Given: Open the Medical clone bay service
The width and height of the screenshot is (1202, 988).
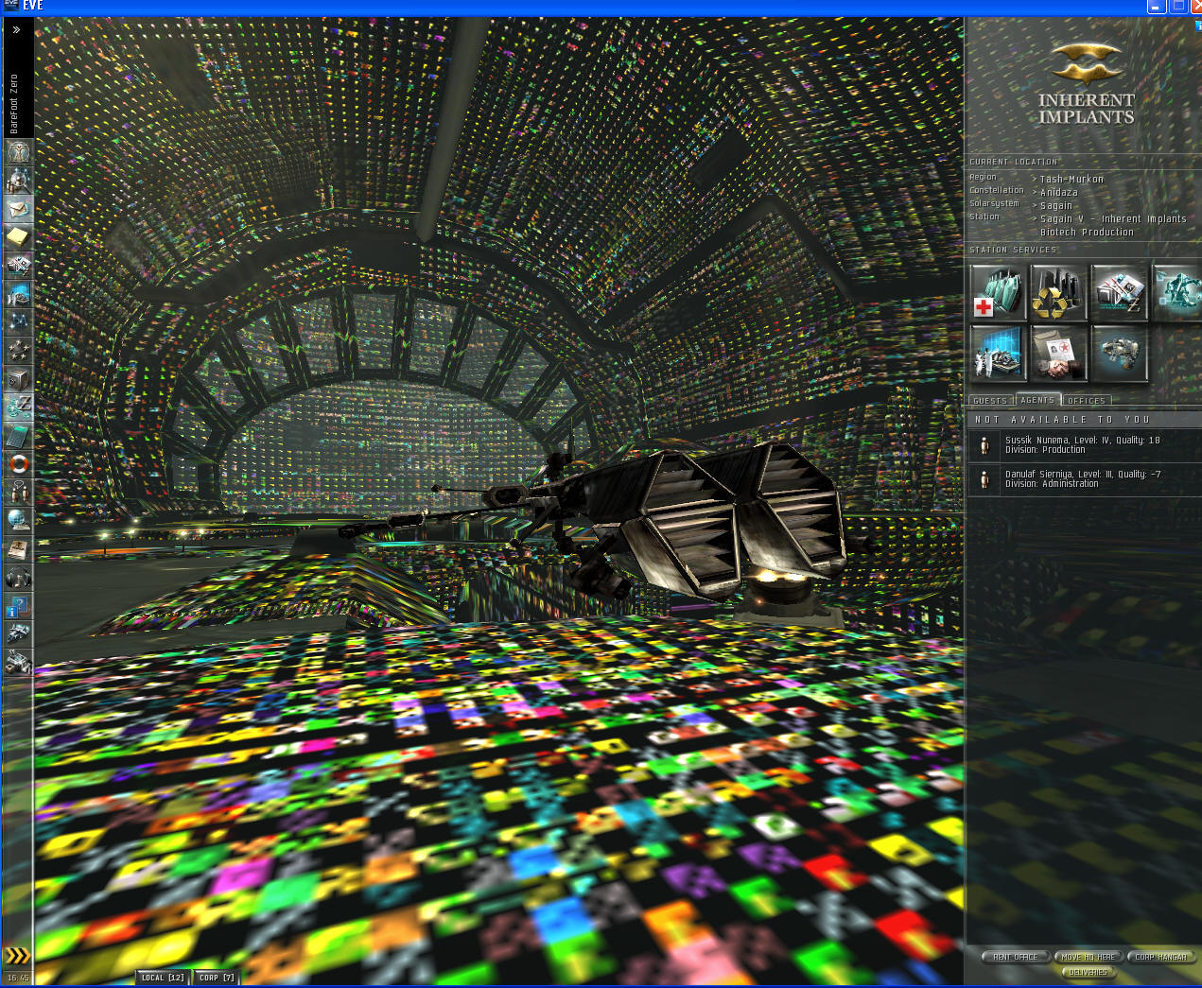Looking at the screenshot, I should click(997, 291).
